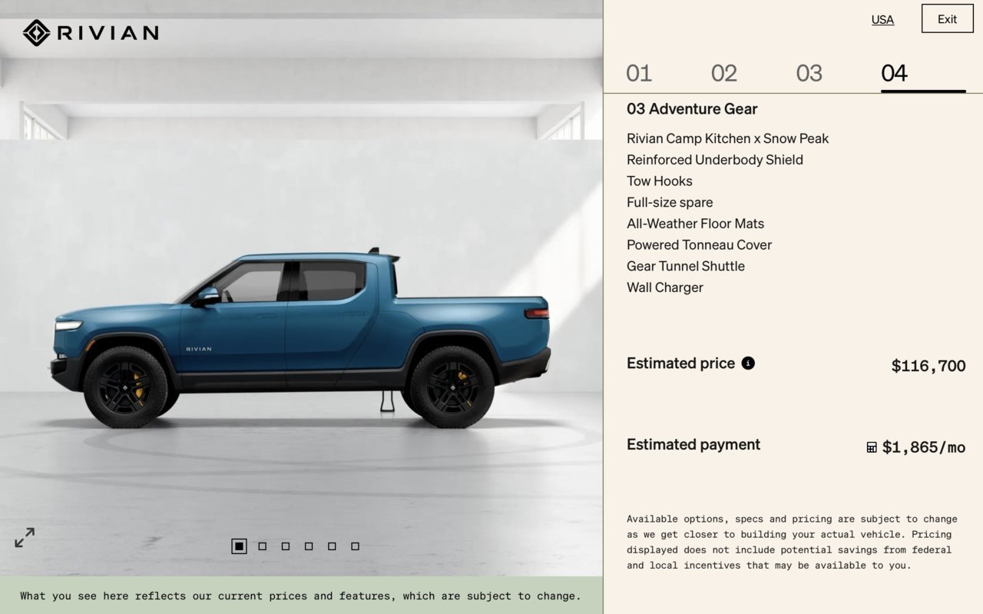Select the fourth image carousel dot
Viewport: 983px width, 614px height.
click(x=309, y=546)
